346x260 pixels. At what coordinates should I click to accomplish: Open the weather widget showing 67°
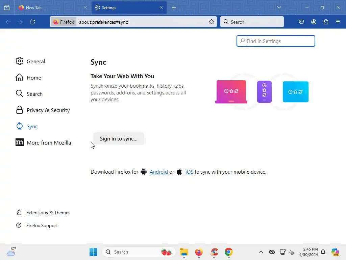(11, 252)
